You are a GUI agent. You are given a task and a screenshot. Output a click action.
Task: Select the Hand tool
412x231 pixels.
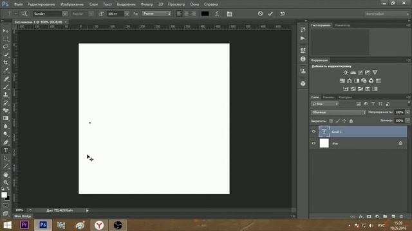pyautogui.click(x=6, y=175)
